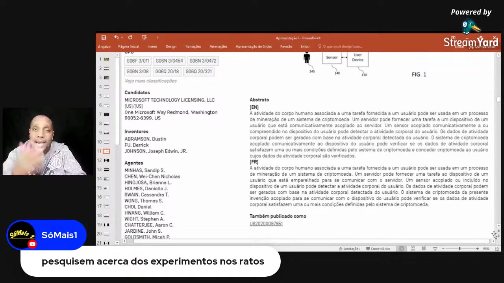Click the 95% zoom level
This screenshot has width=504, height=283.
tap(486, 249)
